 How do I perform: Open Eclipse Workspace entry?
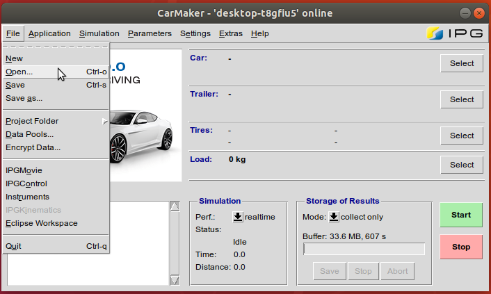(x=56, y=223)
